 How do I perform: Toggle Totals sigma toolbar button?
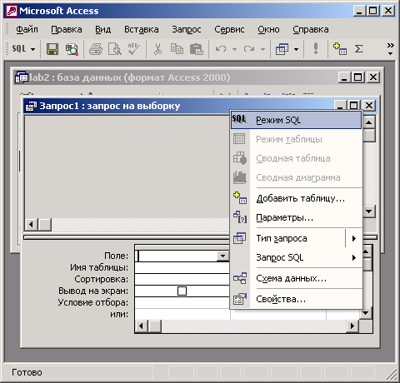click(358, 49)
